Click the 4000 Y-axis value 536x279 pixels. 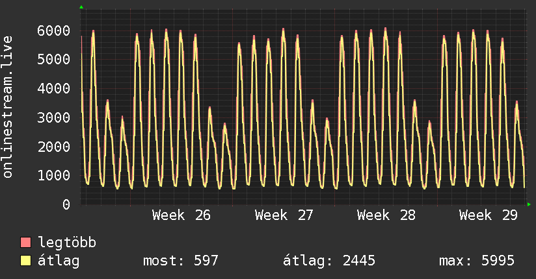coord(54,89)
